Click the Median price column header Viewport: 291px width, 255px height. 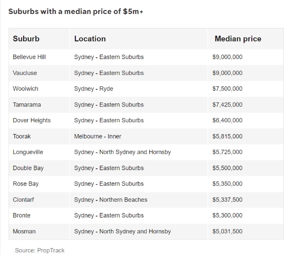tap(246, 39)
